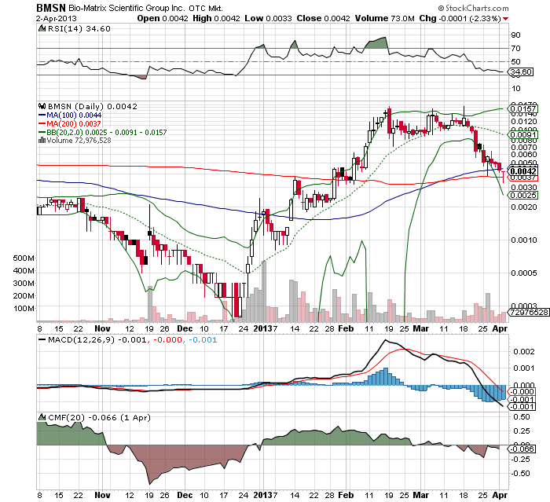The height and width of the screenshot is (502, 550).
Task: Click the Volume 72,976,528 legend text
Action: pos(79,141)
